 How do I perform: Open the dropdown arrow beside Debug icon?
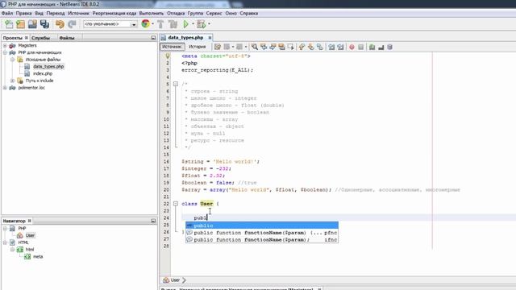click(x=209, y=24)
